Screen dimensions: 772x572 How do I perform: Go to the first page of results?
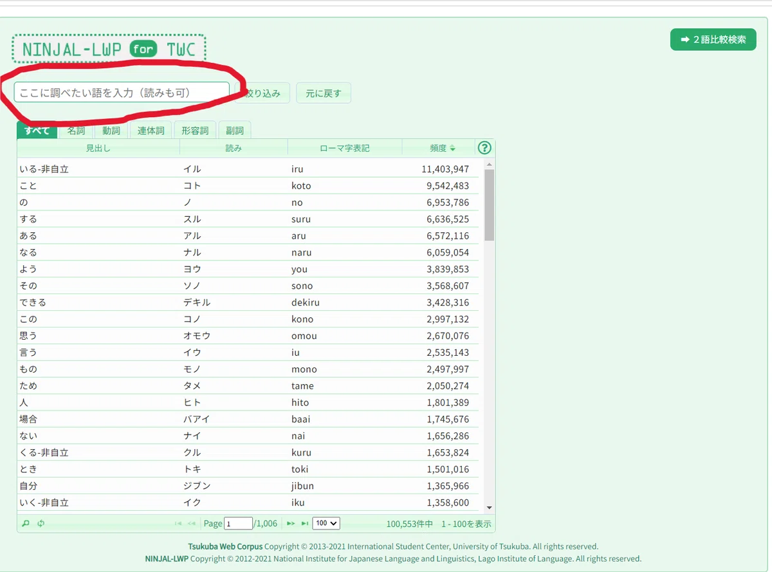pos(178,524)
